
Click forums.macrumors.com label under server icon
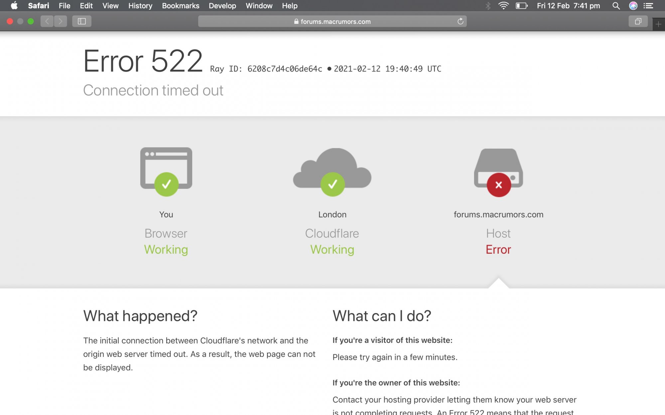pos(498,214)
